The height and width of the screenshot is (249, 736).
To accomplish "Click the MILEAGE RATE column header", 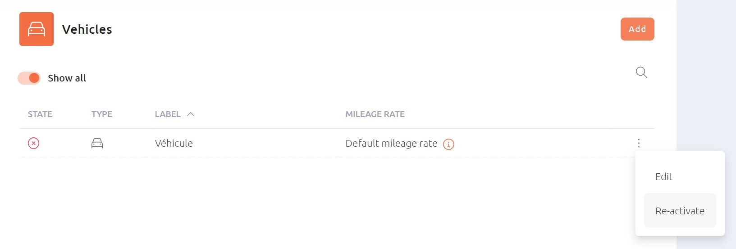I will point(375,114).
